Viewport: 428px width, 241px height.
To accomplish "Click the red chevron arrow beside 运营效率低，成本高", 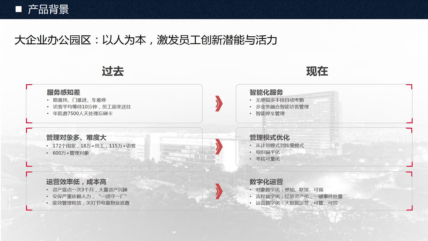I will 219,191.
